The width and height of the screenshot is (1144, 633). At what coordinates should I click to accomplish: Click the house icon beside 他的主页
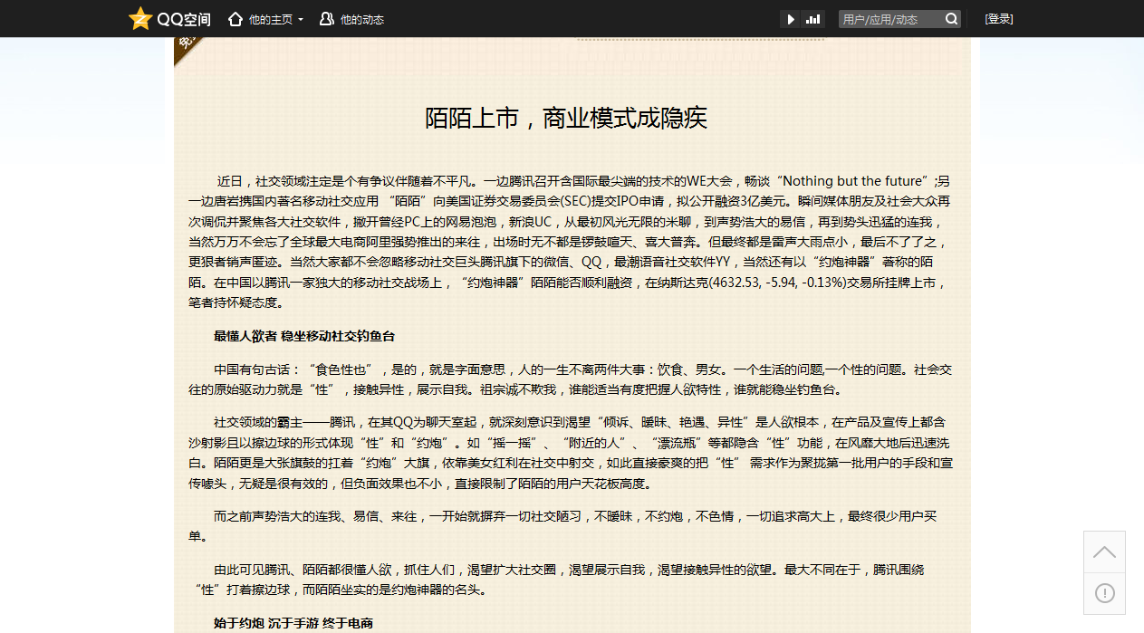pos(236,19)
